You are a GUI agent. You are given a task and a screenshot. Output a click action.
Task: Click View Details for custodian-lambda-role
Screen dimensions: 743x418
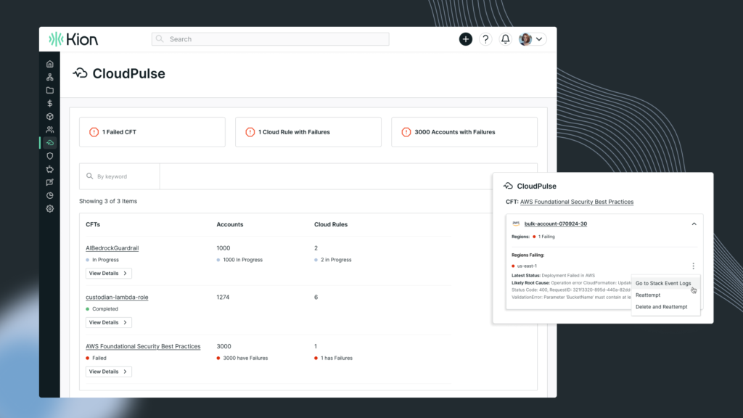(108, 321)
